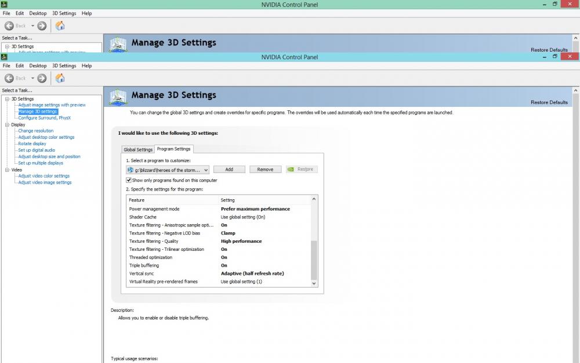Open Adjust desktop size and position
The height and width of the screenshot is (363, 580).
(x=49, y=157)
